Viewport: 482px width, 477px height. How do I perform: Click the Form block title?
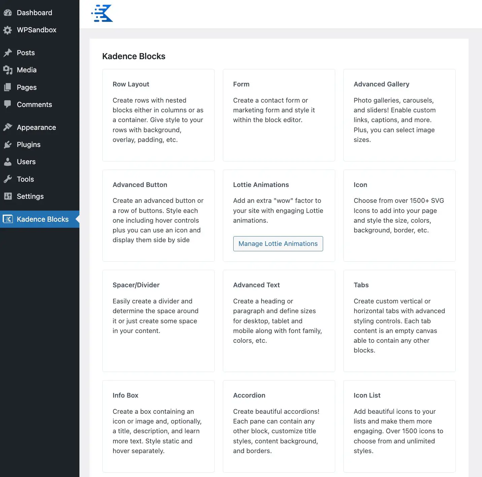[241, 84]
